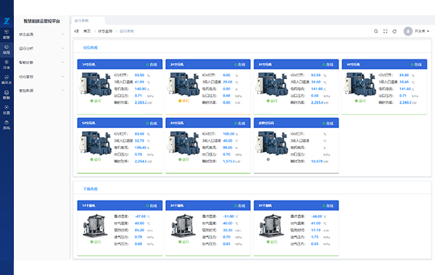Click the 在线 online indicator on 2# compressor card

tap(240, 64)
